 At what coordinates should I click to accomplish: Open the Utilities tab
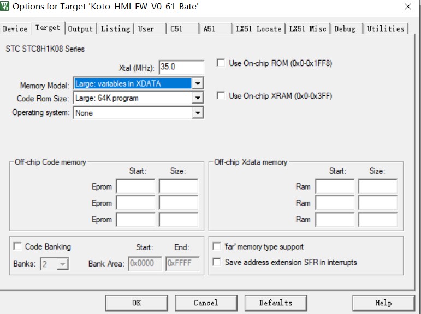point(386,28)
